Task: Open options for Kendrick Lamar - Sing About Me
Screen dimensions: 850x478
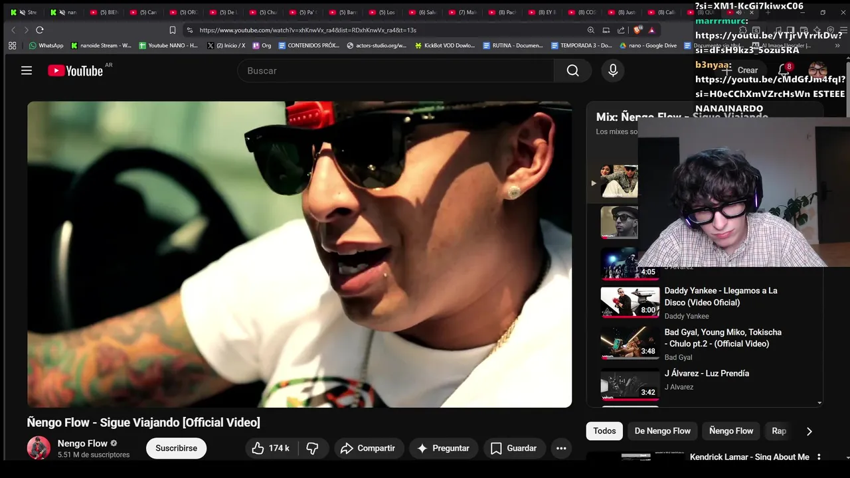Action: click(819, 457)
